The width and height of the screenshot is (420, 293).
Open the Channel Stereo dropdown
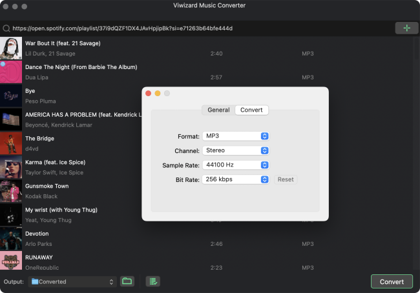(236, 150)
